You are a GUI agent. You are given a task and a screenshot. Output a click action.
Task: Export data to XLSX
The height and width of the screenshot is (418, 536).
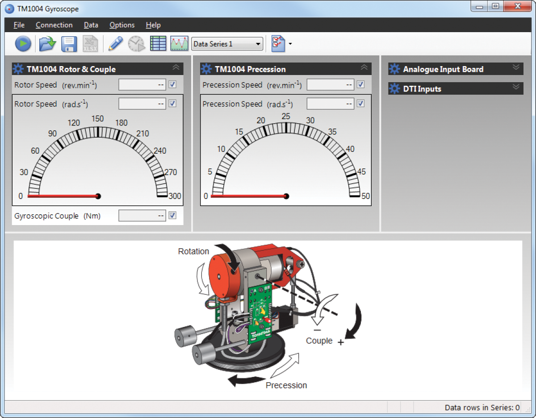click(x=90, y=44)
